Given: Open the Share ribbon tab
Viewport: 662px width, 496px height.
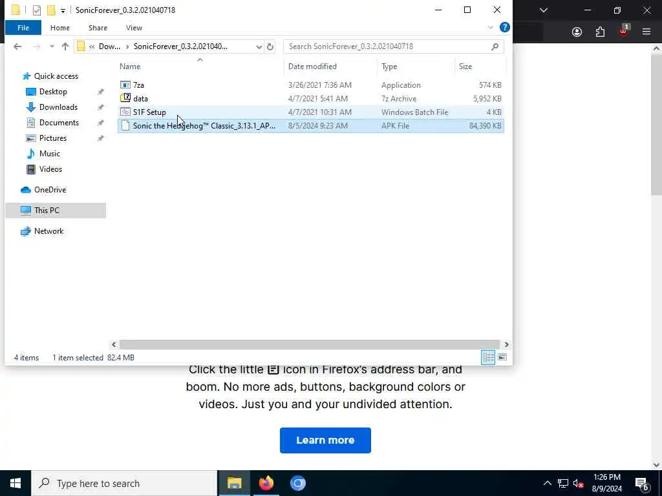Looking at the screenshot, I should coord(98,28).
